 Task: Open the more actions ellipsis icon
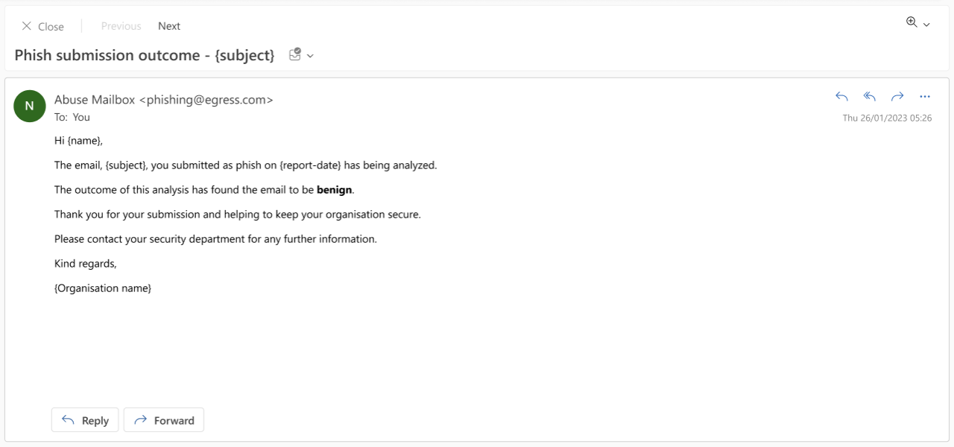[925, 96]
